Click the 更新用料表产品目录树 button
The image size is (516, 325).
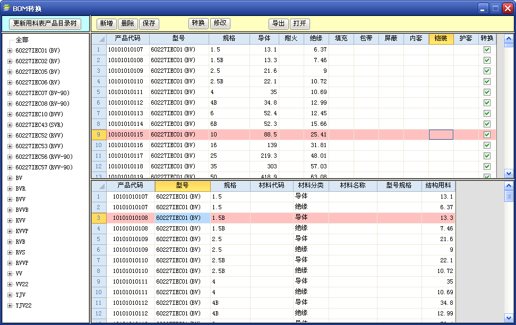tap(45, 24)
